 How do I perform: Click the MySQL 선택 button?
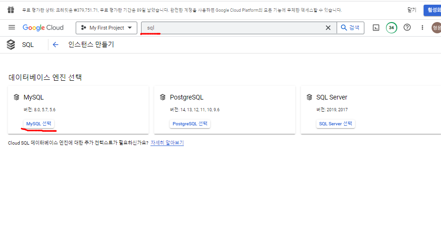click(39, 123)
